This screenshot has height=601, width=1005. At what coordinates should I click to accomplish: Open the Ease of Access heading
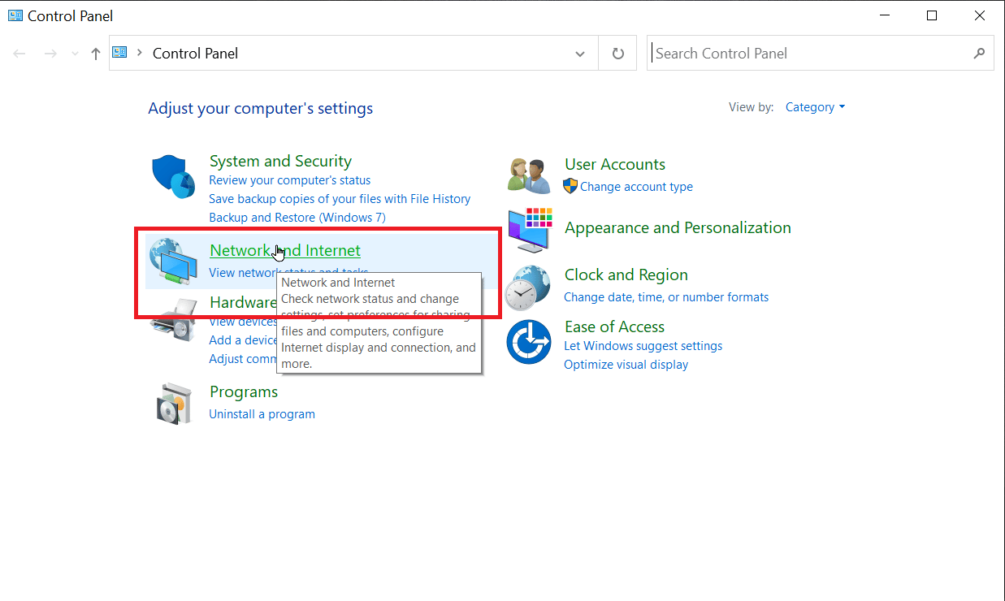(x=614, y=326)
